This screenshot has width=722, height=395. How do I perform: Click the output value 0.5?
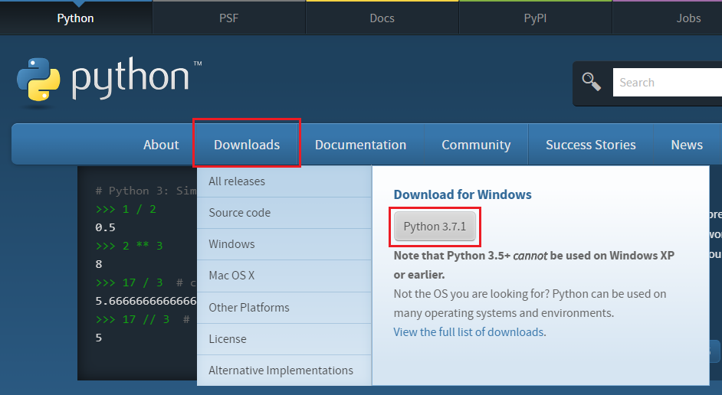106,227
